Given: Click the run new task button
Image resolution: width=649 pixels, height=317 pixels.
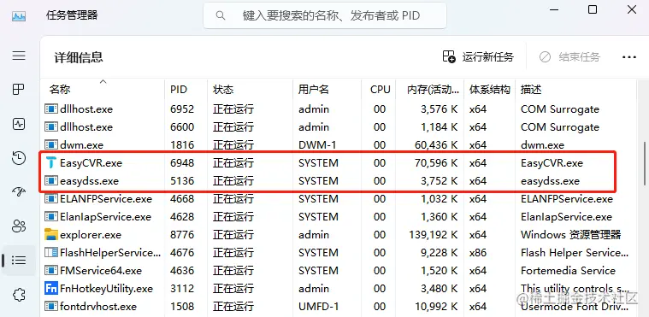Looking at the screenshot, I should click(x=478, y=56).
